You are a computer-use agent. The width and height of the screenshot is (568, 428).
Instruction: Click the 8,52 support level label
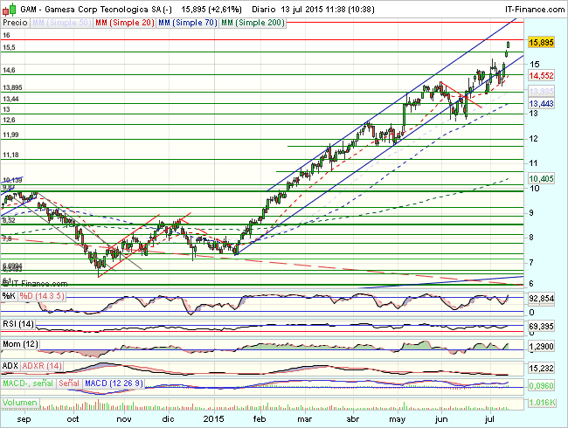point(9,220)
